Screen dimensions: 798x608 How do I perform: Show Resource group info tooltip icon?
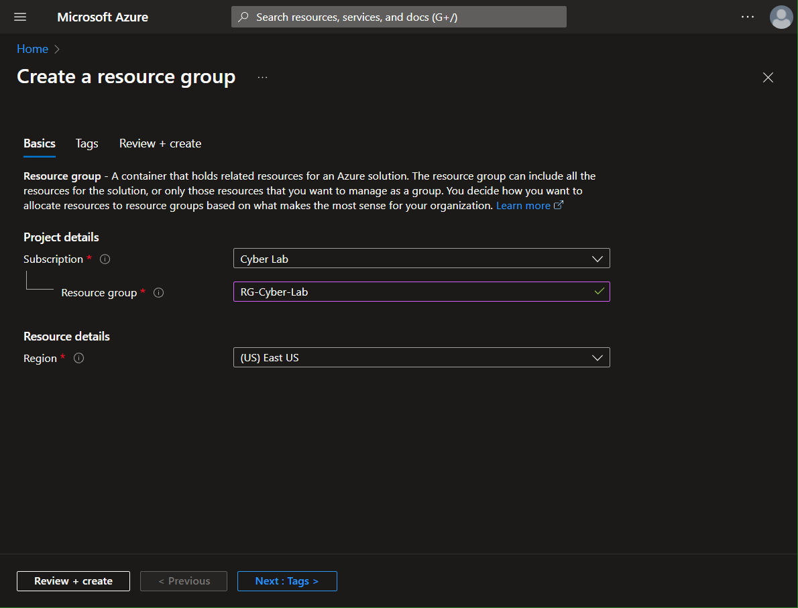click(159, 292)
